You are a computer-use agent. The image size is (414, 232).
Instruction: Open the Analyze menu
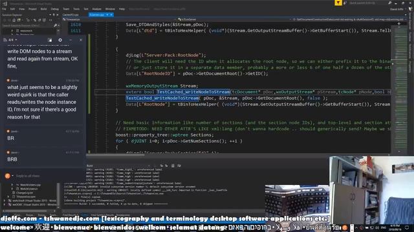point(96,9)
